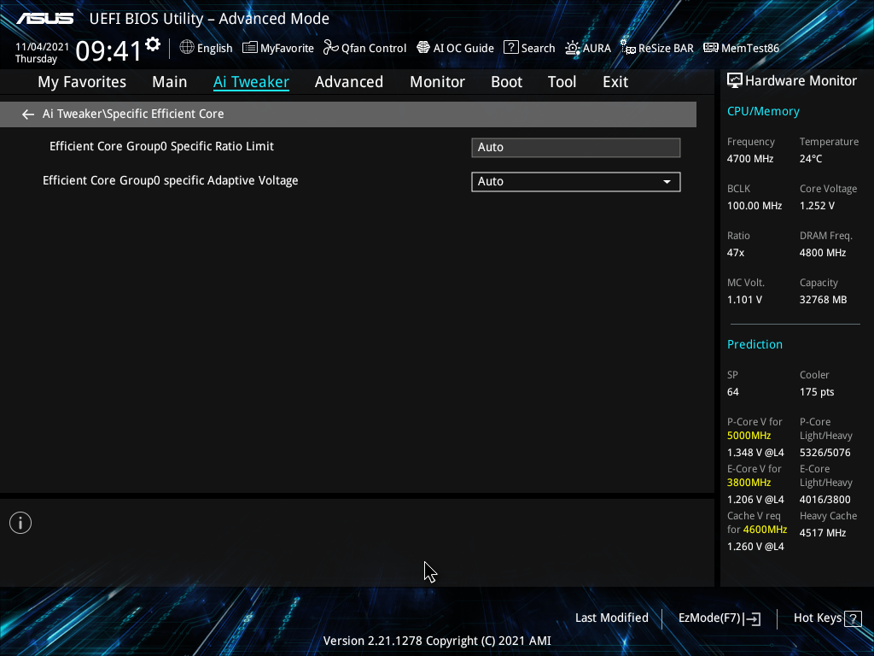The width and height of the screenshot is (874, 656).
Task: Click the Ai Tweaker\Specific Efficient Core breadcrumb
Action: tap(133, 114)
